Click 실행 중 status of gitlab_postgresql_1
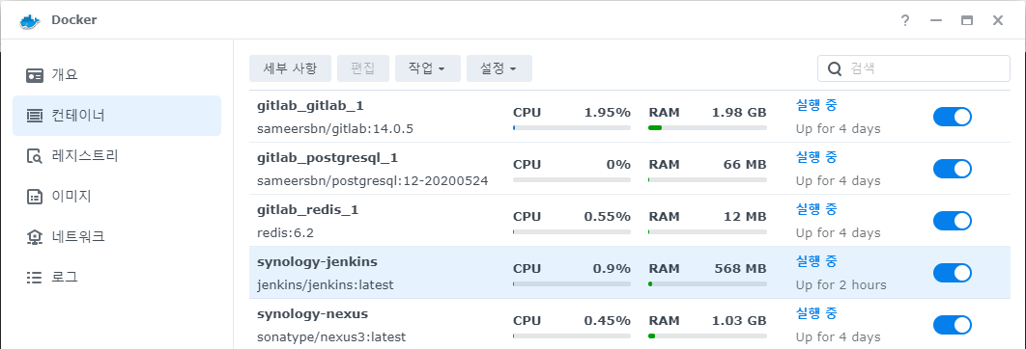 (x=816, y=157)
